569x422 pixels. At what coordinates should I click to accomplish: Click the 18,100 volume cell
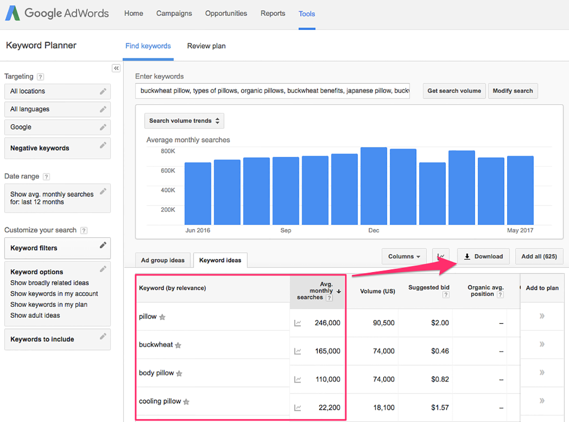(x=384, y=408)
